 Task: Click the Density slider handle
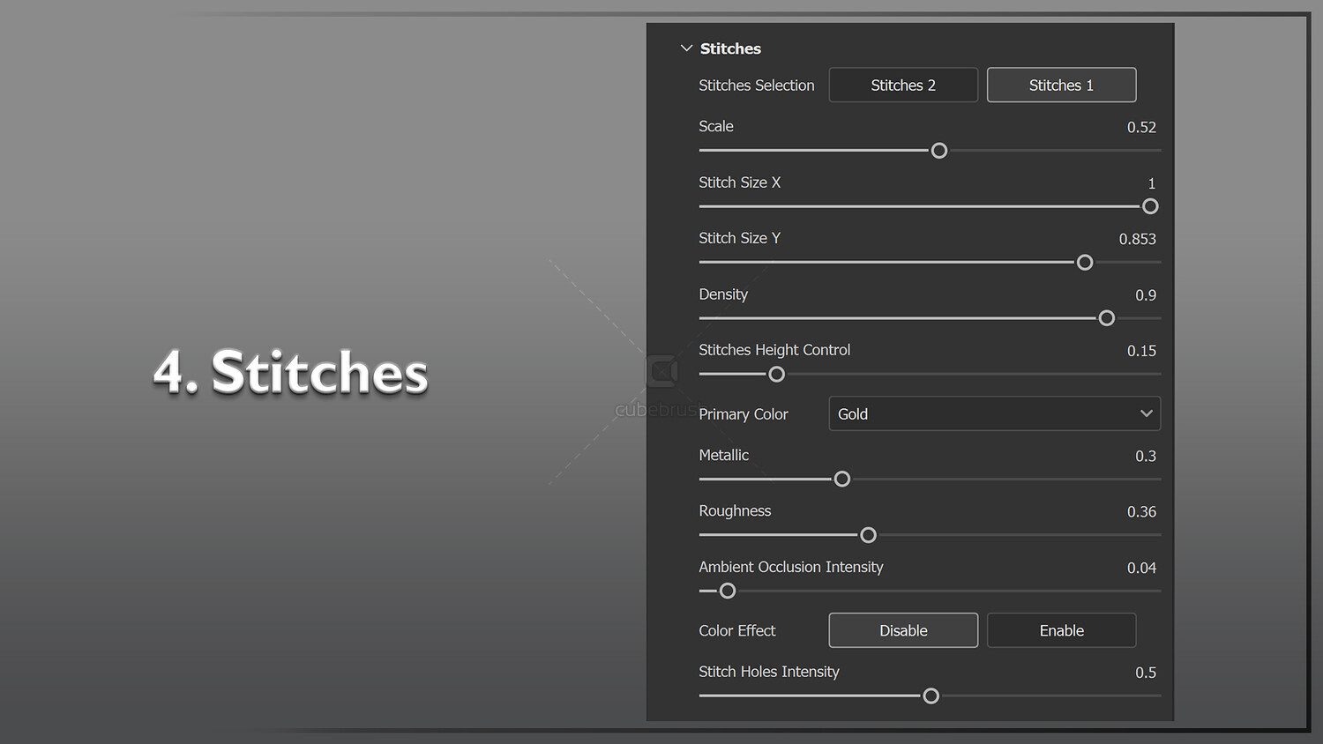click(x=1107, y=318)
